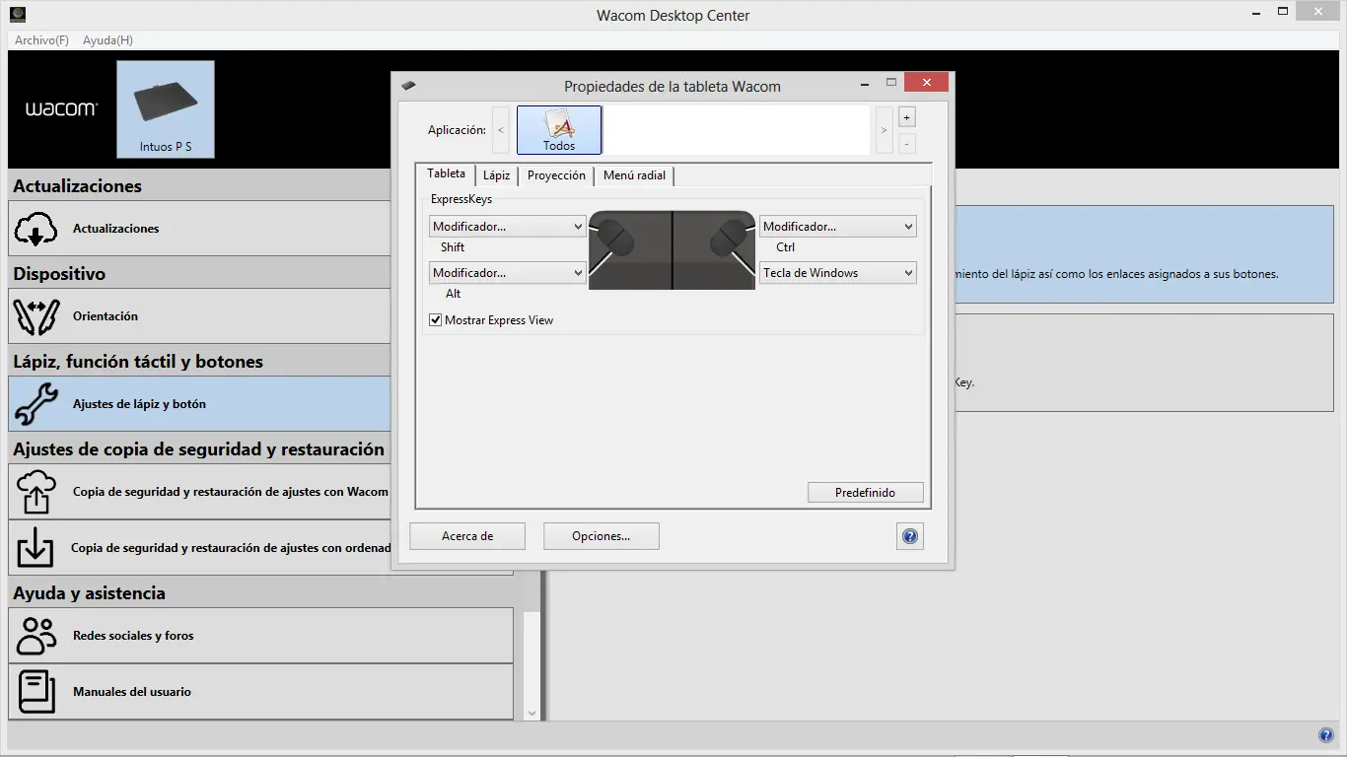The height and width of the screenshot is (757, 1347).
Task: Click the help question mark in the properties dialog
Action: (x=909, y=535)
